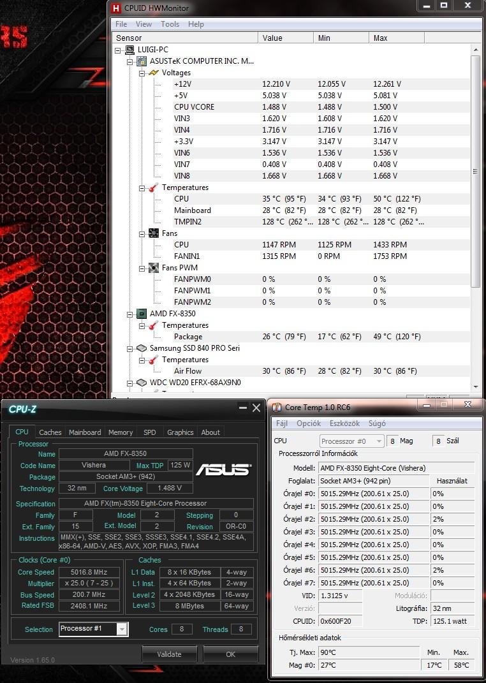Click the Validate button in CPU-Z
The width and height of the screenshot is (486, 683).
pyautogui.click(x=170, y=654)
